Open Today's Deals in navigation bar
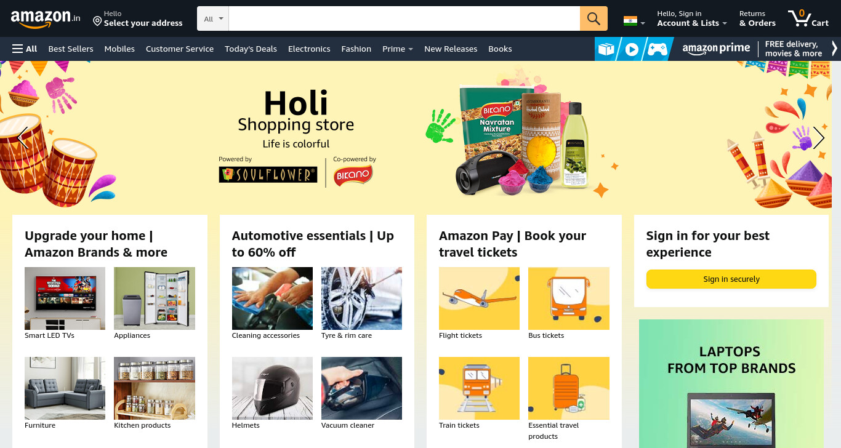The height and width of the screenshot is (448, 841). click(x=251, y=49)
